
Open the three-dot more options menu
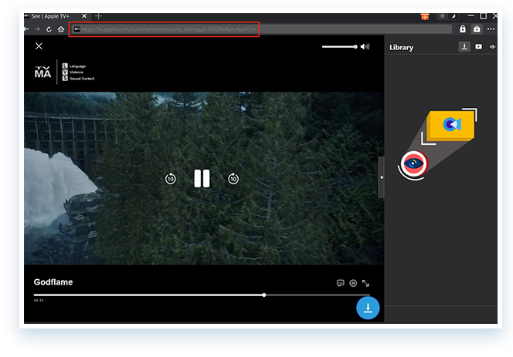(x=491, y=29)
